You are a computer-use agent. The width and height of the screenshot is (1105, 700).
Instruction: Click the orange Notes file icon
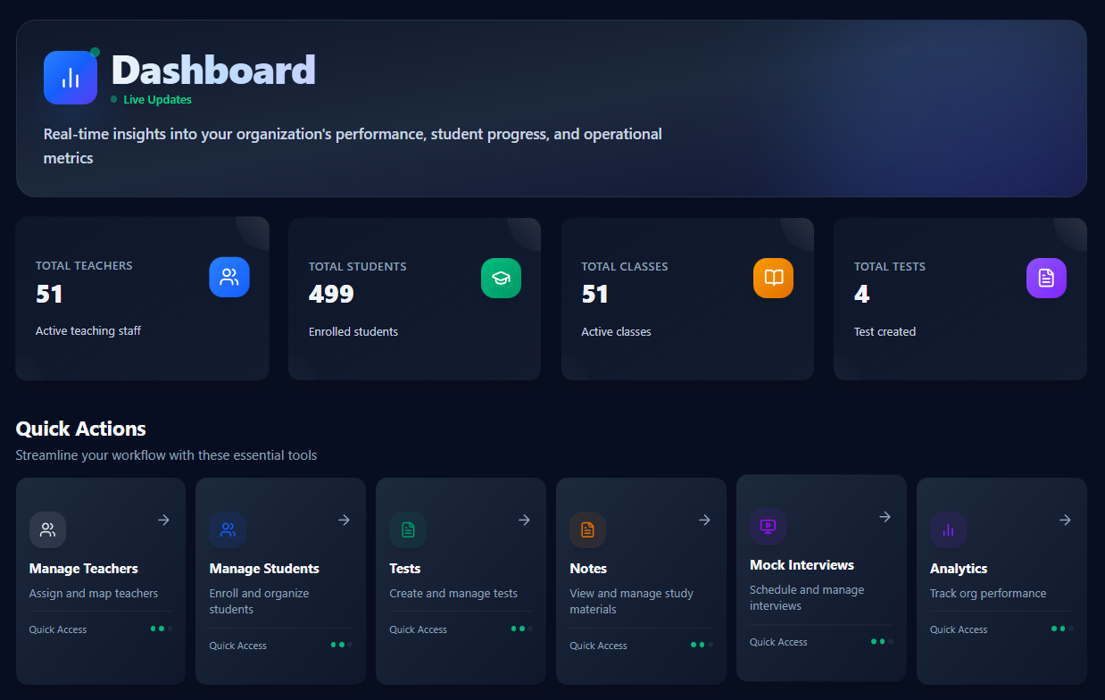(x=588, y=529)
